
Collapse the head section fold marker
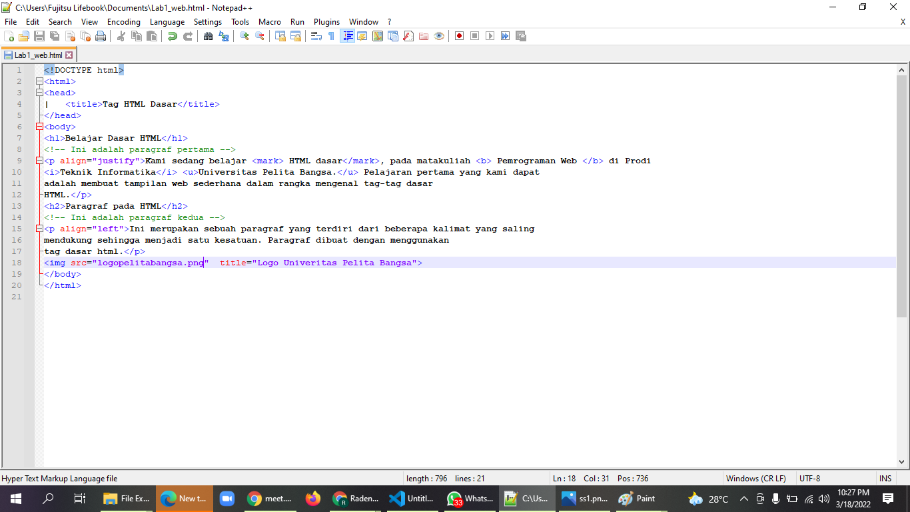coord(39,93)
